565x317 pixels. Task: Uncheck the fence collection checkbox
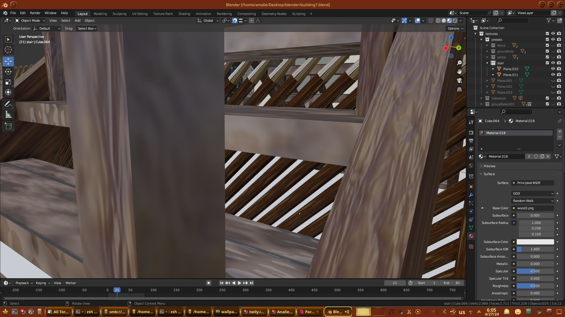(x=547, y=45)
